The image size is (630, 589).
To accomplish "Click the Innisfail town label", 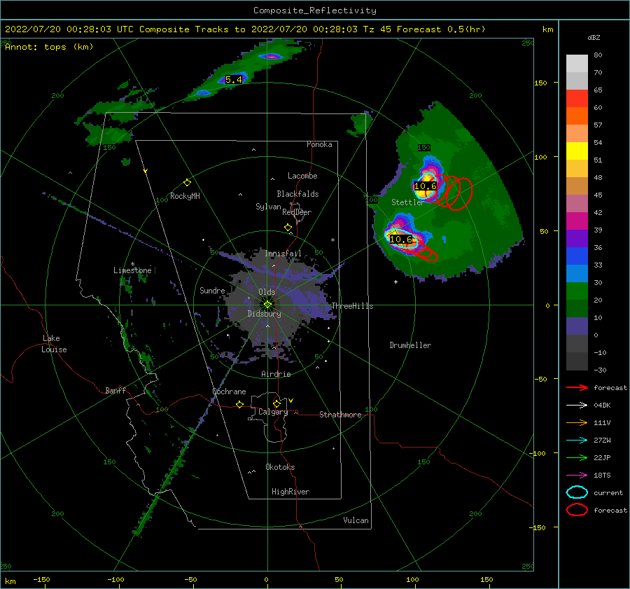I will point(283,254).
